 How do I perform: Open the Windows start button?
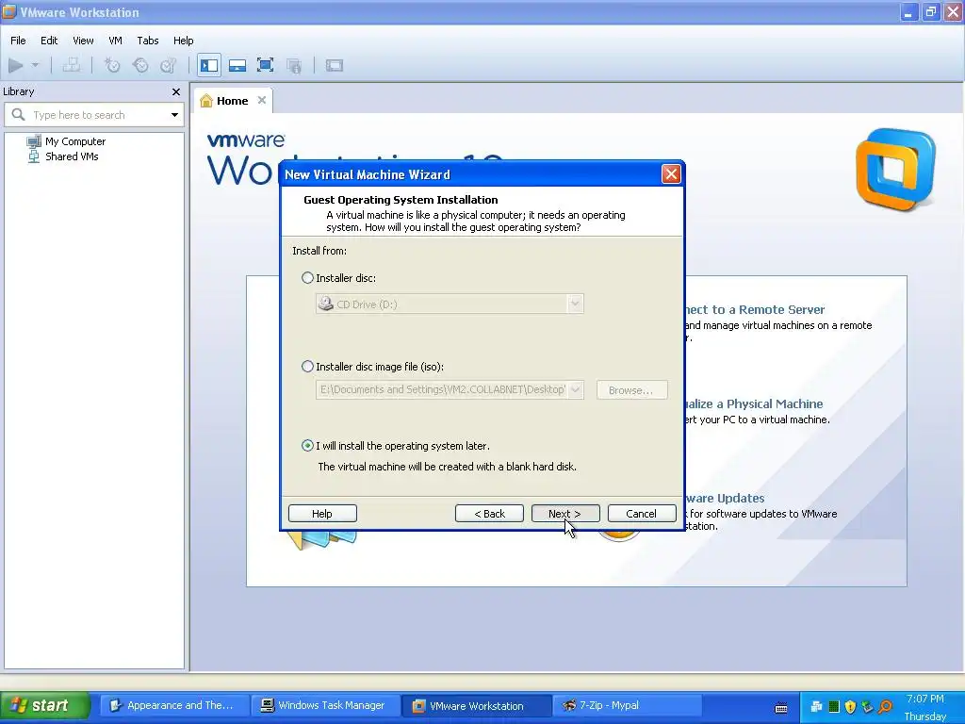click(44, 705)
